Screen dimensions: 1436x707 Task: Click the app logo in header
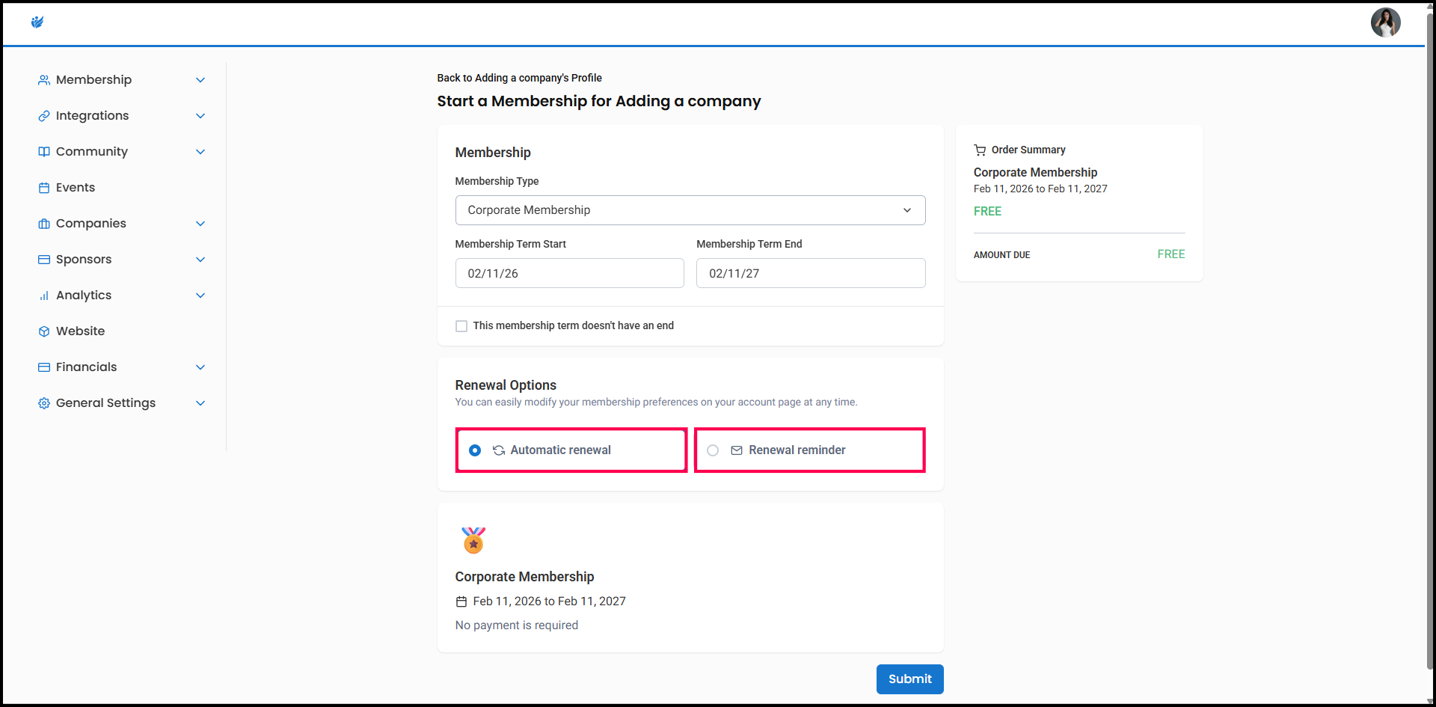[37, 22]
